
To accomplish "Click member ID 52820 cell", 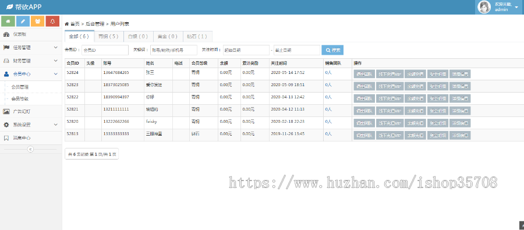I will coord(73,121).
